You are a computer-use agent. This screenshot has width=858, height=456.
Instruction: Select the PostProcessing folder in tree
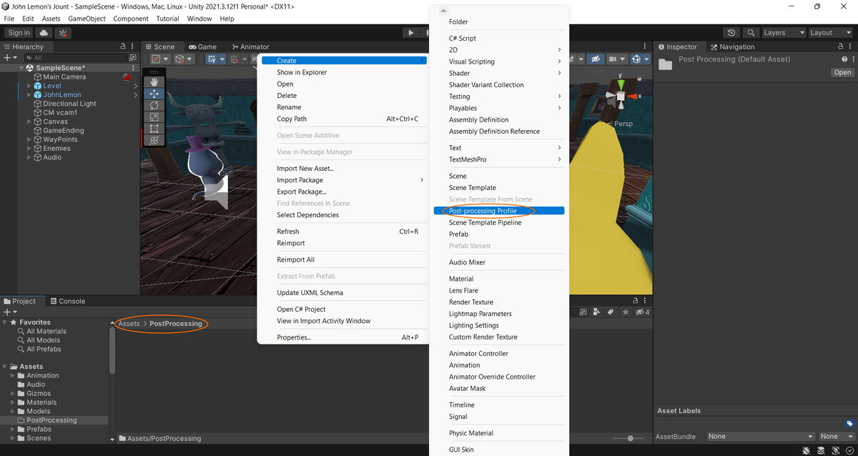[x=51, y=420]
